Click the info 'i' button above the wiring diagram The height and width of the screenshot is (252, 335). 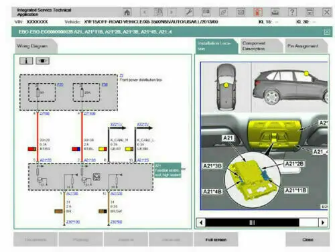click(26, 61)
